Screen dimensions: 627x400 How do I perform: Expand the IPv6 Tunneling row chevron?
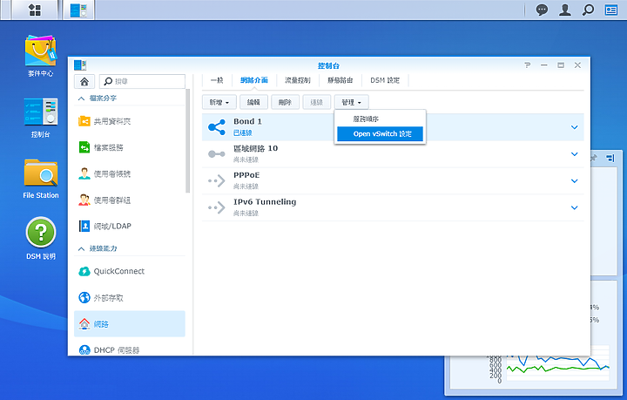tap(574, 207)
